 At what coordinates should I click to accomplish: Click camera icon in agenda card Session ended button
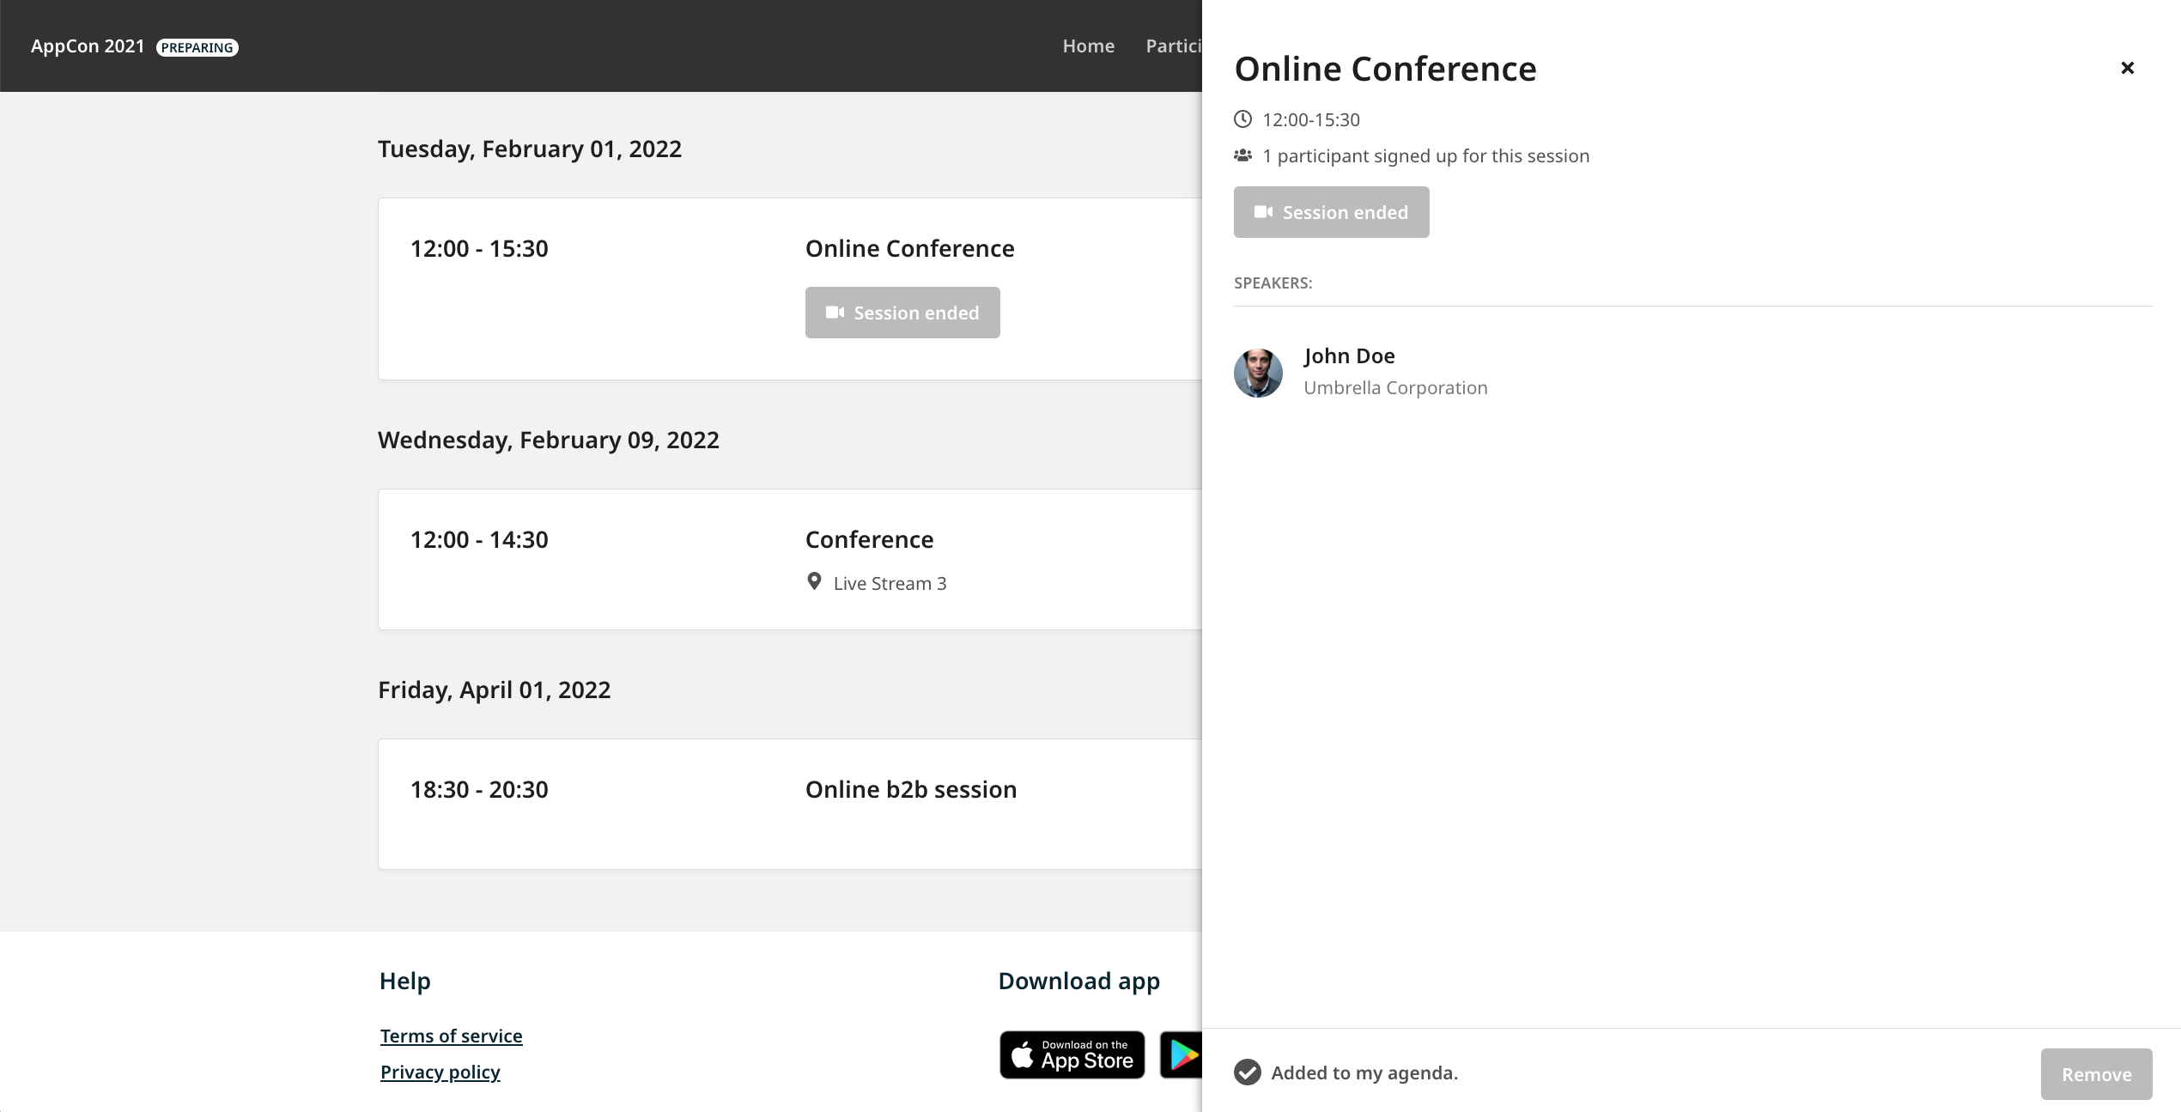(835, 313)
